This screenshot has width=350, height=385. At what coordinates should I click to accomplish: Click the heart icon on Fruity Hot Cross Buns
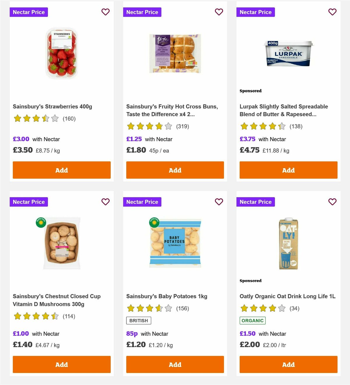(219, 12)
